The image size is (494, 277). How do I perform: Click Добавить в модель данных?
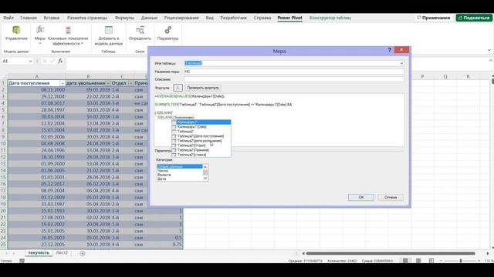108,35
